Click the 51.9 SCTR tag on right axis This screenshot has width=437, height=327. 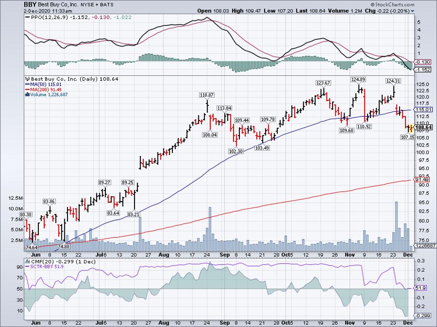(x=421, y=288)
